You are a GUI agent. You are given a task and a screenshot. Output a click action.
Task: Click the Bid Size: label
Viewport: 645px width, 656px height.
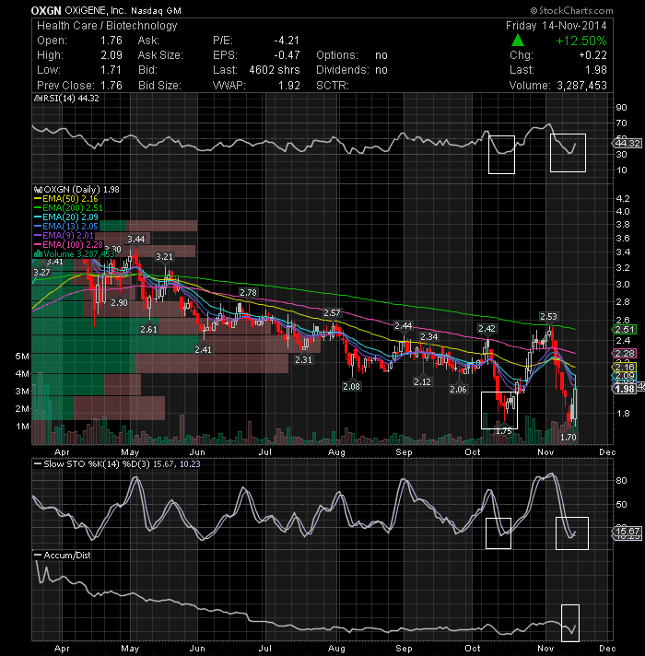coord(159,86)
